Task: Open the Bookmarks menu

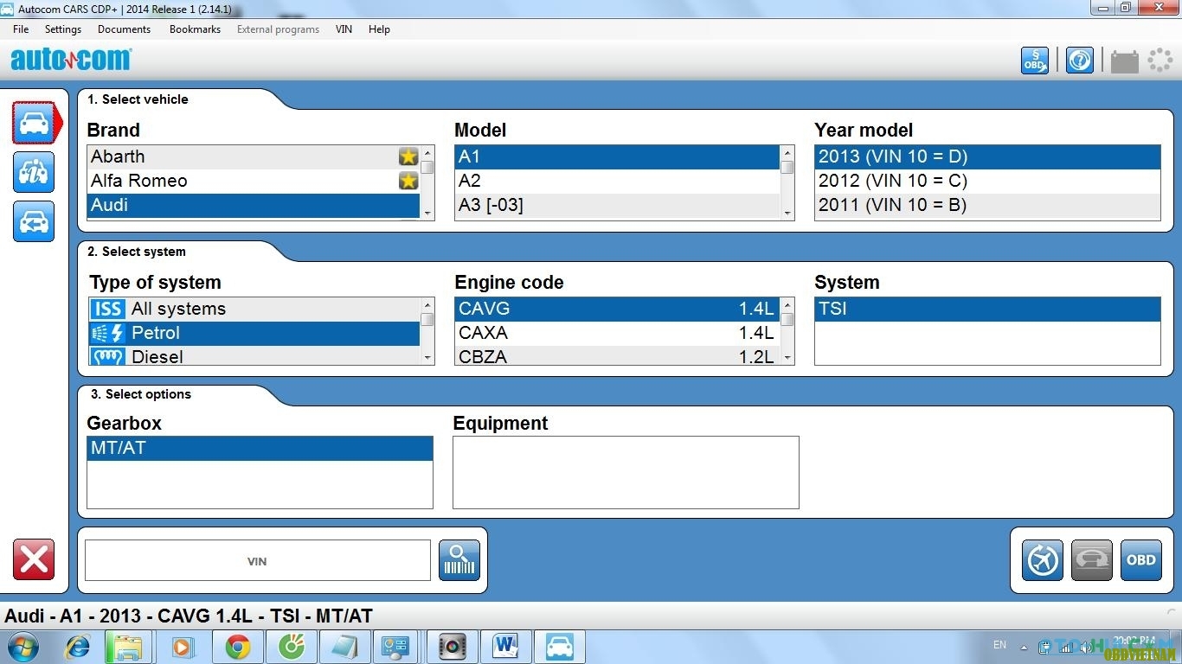Action: coord(195,29)
